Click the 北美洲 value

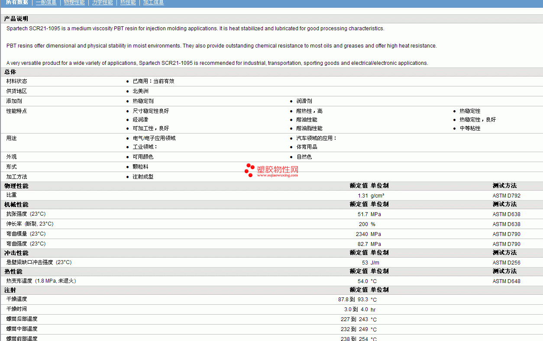[x=140, y=91]
